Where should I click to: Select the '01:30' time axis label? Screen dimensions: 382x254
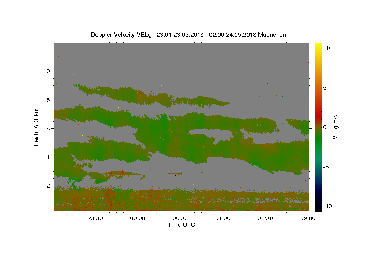click(x=265, y=218)
